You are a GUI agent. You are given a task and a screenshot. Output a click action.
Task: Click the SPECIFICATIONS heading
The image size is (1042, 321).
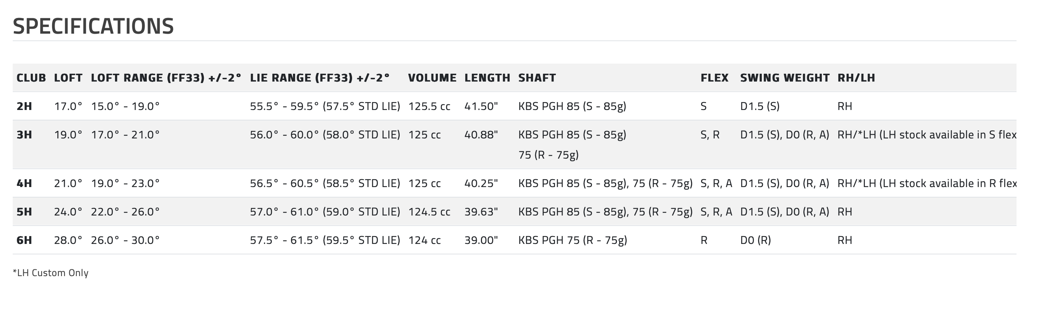coord(93,26)
